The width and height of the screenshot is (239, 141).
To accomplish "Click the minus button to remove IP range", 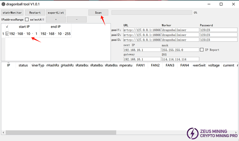I will (x=76, y=20).
